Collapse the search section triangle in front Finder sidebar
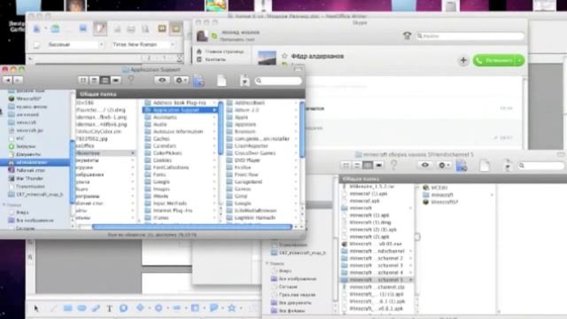Viewport: 567px width, 319px height. click(4, 205)
